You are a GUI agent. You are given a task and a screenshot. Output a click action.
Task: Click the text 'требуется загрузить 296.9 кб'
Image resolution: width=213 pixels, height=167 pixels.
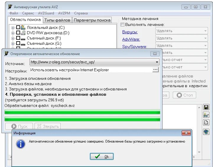pyautogui.click(x=34, y=100)
